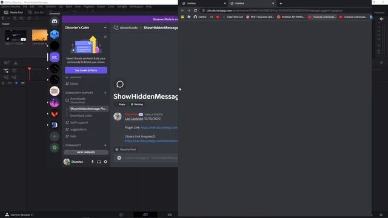Reload the browser page
388x218 pixels.
pos(195,11)
